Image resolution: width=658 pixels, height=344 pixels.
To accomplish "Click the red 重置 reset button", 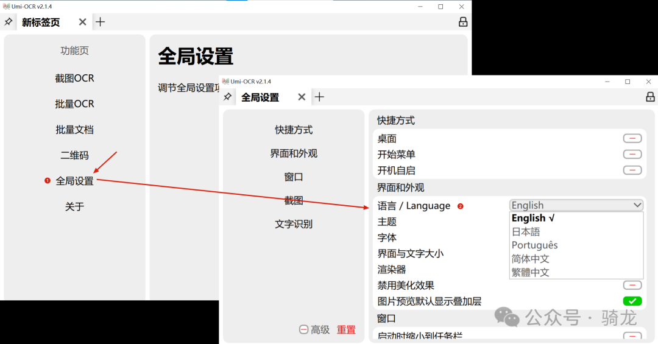I will coord(346,330).
